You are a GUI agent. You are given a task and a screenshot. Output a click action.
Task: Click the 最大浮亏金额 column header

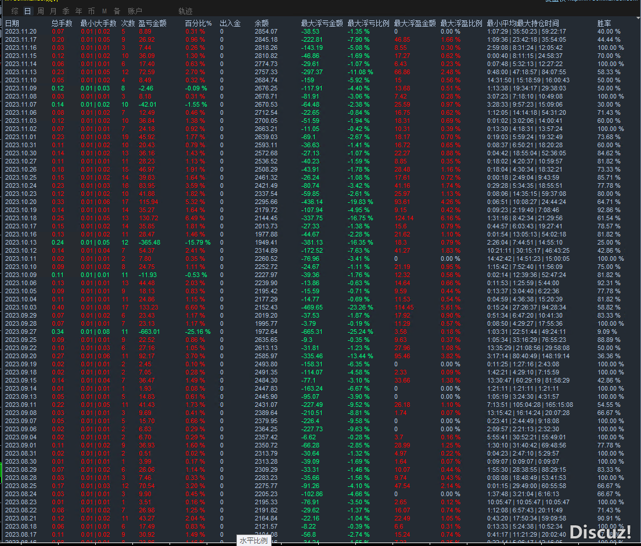click(x=322, y=23)
